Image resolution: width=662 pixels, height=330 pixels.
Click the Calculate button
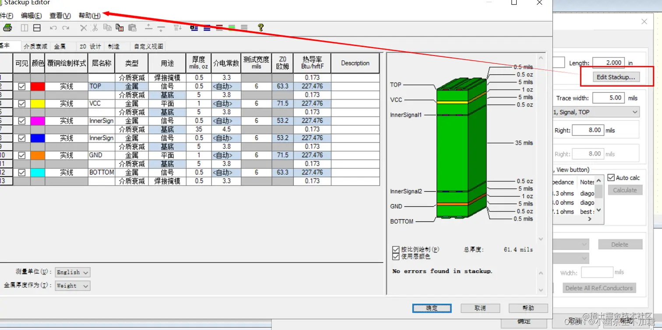625,190
